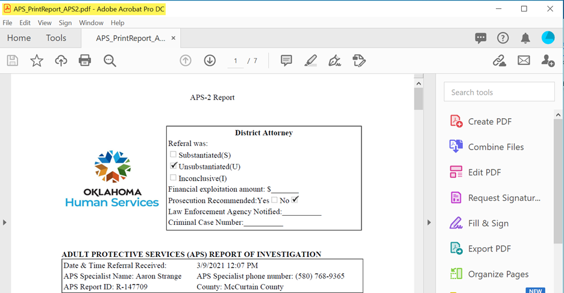Click the Save file icon

[13, 60]
